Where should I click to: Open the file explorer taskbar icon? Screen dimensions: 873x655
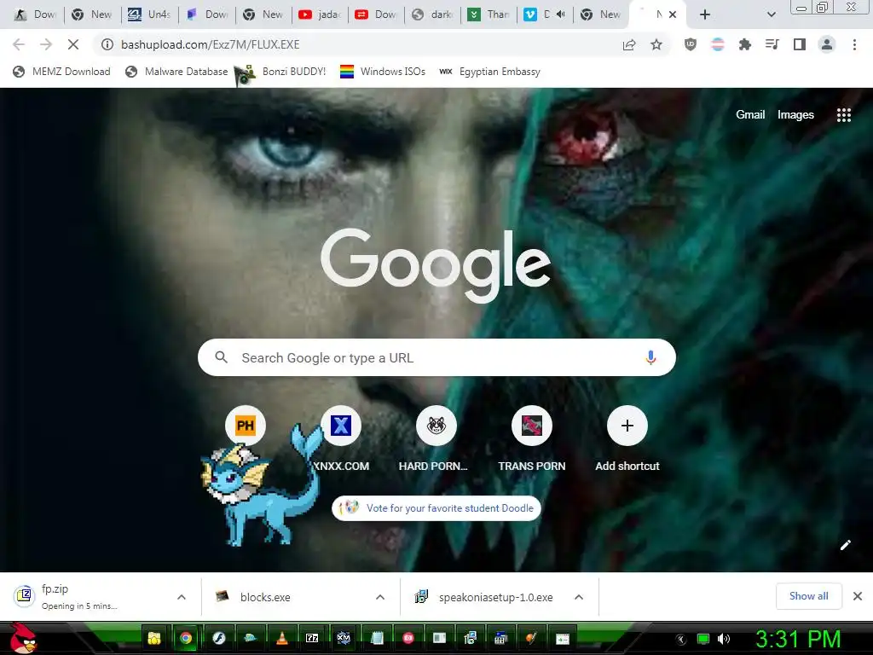[154, 638]
